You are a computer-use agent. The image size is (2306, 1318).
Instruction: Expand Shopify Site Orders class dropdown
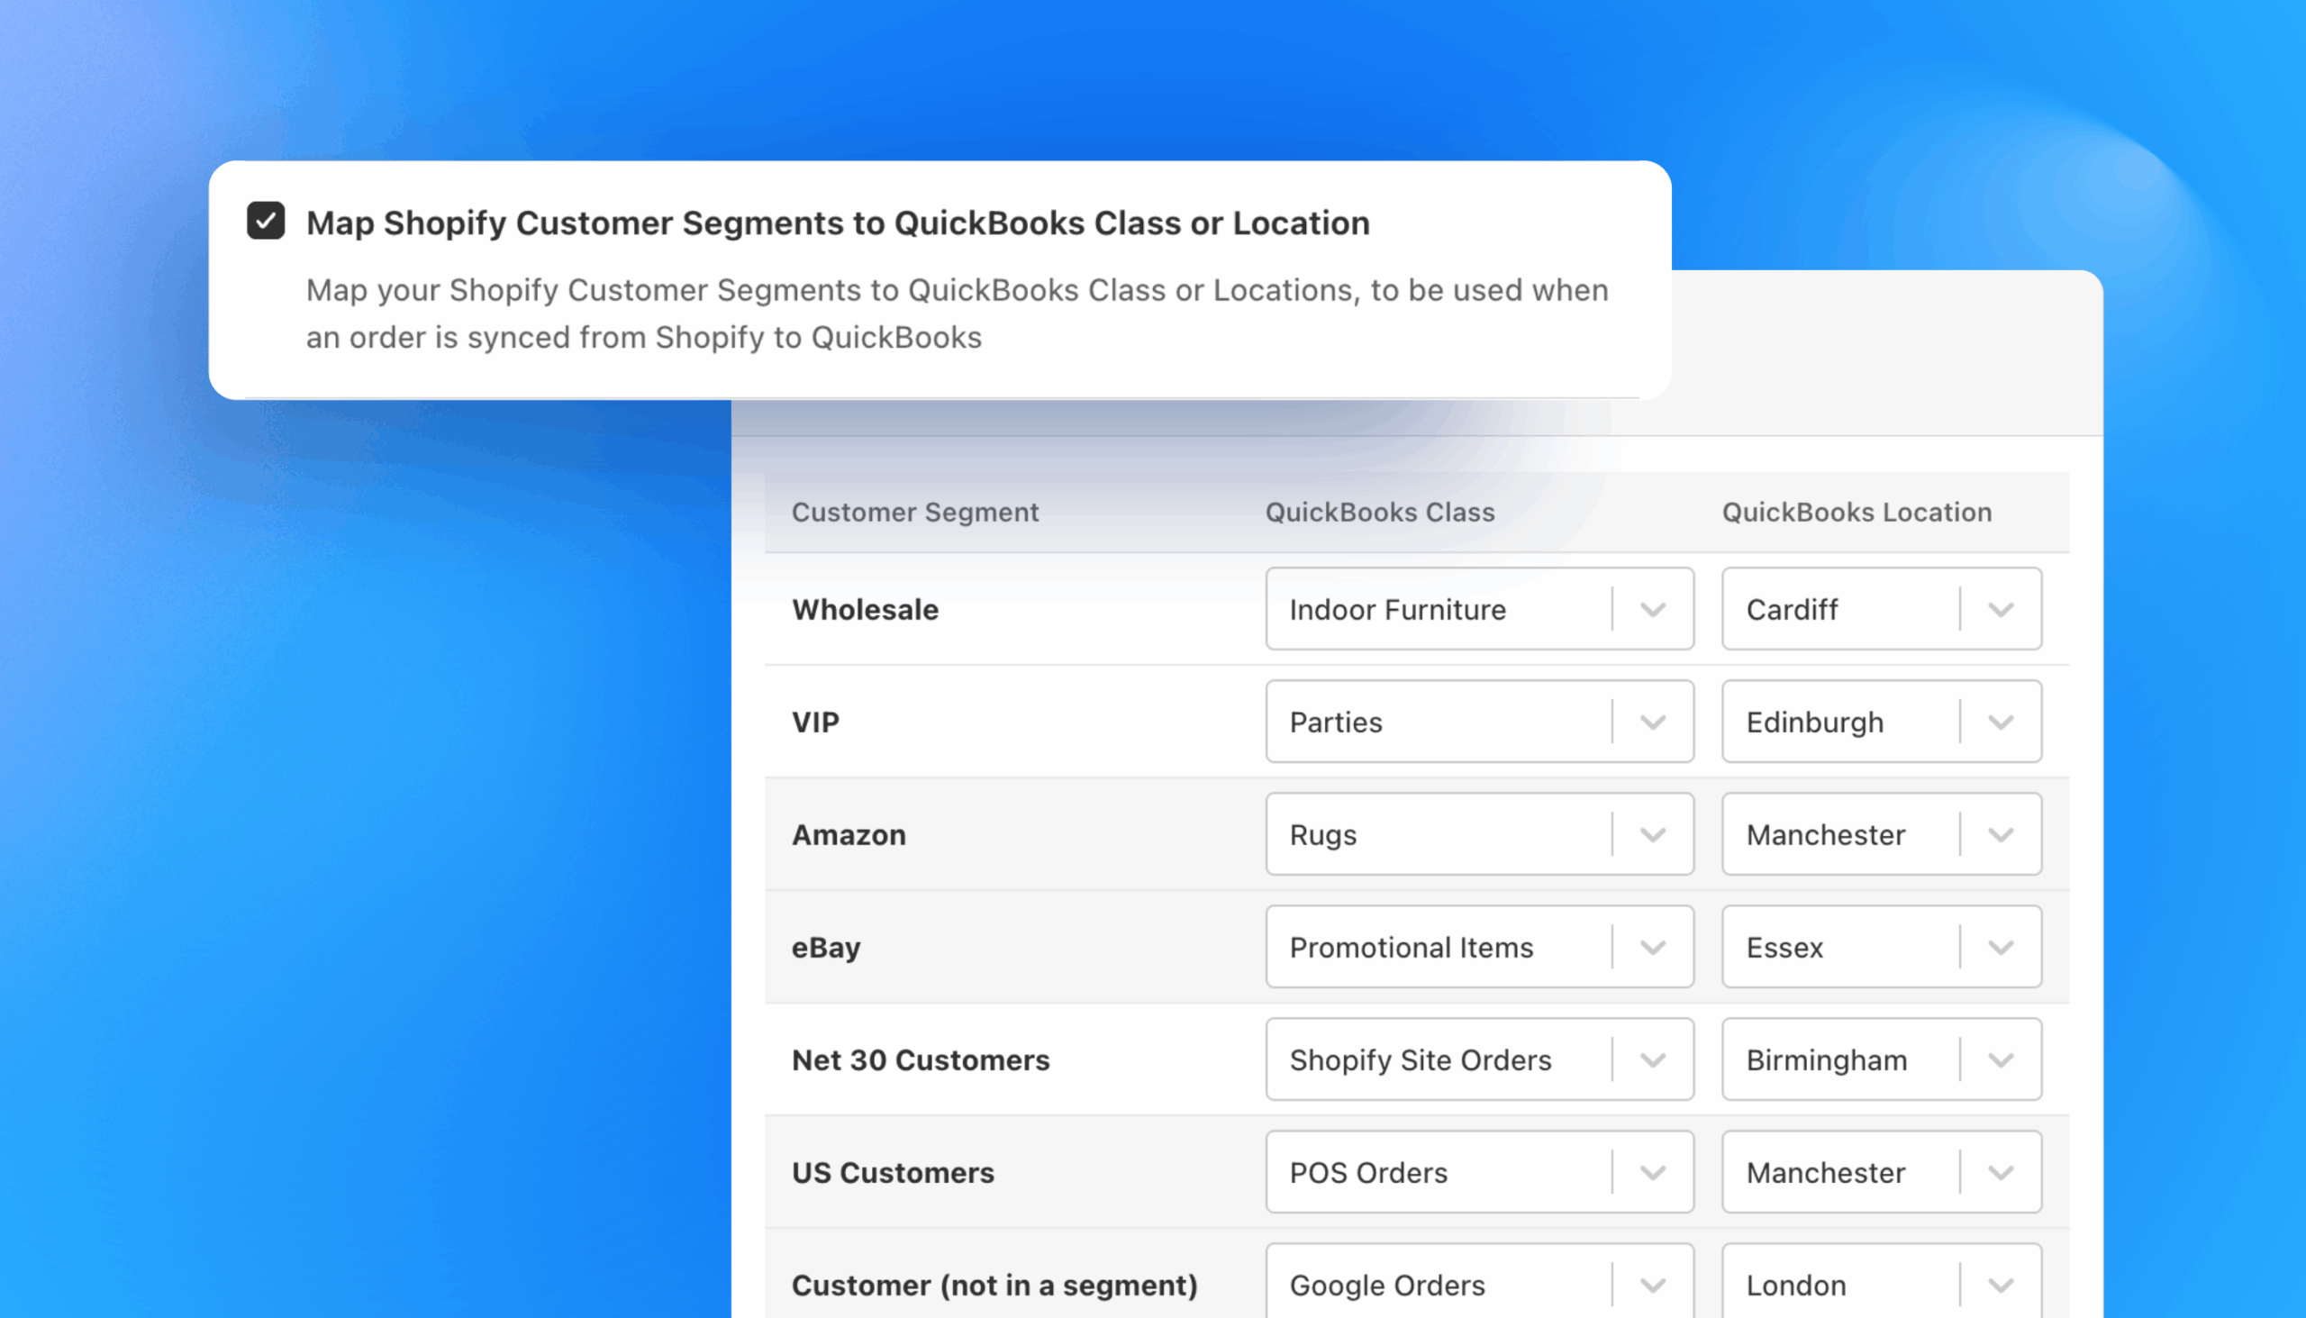pyautogui.click(x=1653, y=1060)
